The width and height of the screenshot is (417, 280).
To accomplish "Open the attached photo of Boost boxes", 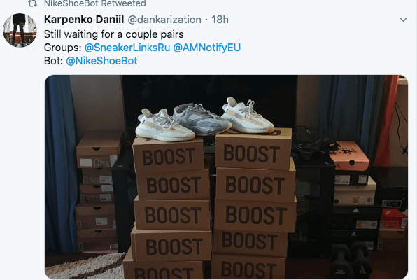I will pos(226,177).
